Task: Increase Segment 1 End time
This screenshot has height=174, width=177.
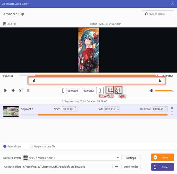Action: point(118,108)
